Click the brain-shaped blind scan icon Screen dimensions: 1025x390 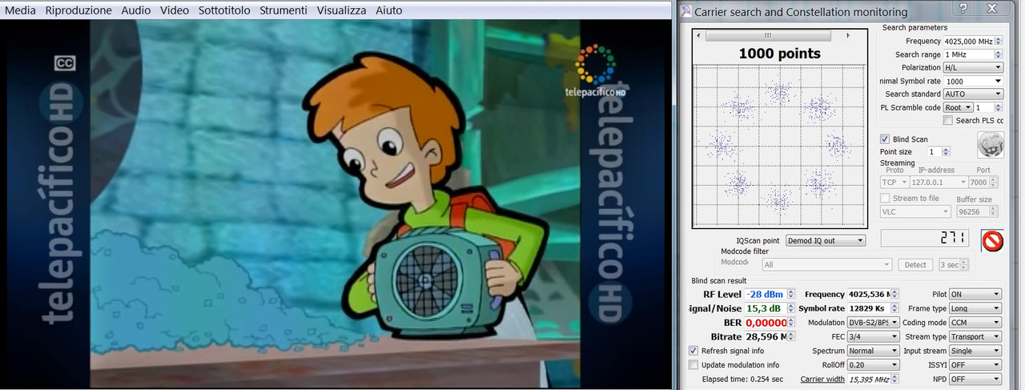point(990,145)
